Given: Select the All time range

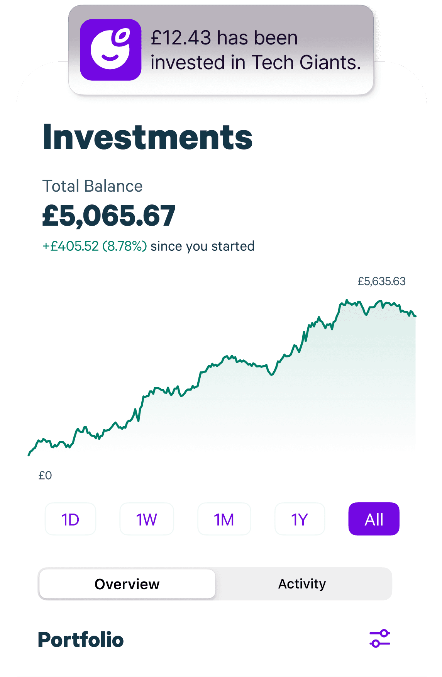Looking at the screenshot, I should tap(373, 519).
